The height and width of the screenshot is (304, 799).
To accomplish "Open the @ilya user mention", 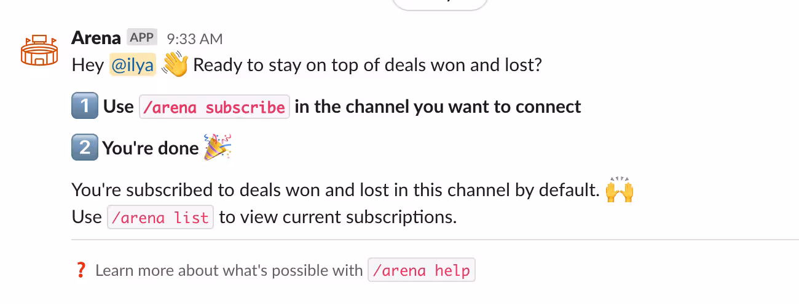I will click(132, 65).
